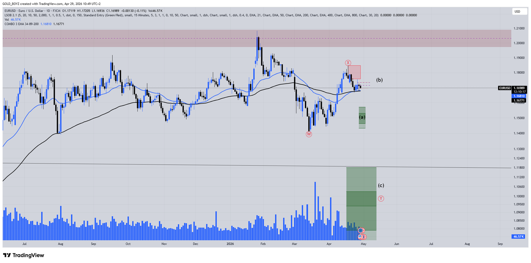The image size is (531, 263).
Task: Select the red short position box near X
Action: [x=354, y=72]
